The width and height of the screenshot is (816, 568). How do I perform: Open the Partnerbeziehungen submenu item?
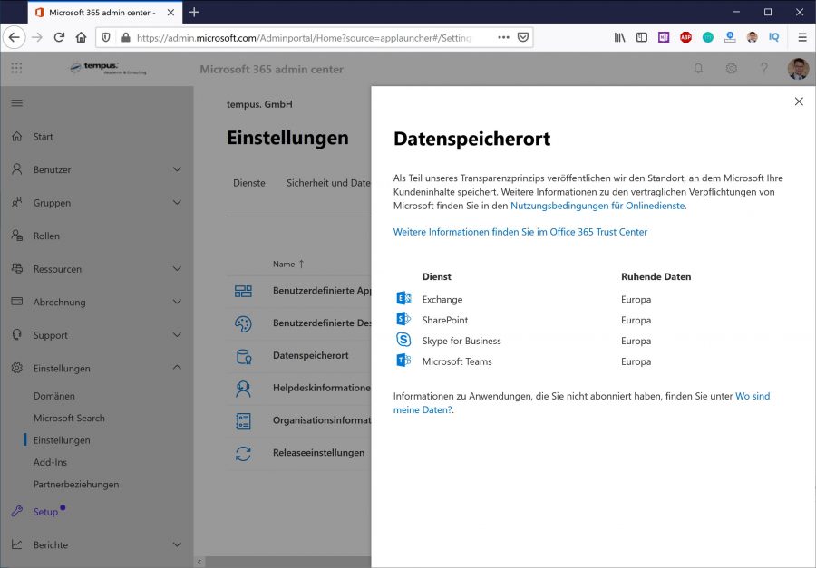click(x=76, y=485)
